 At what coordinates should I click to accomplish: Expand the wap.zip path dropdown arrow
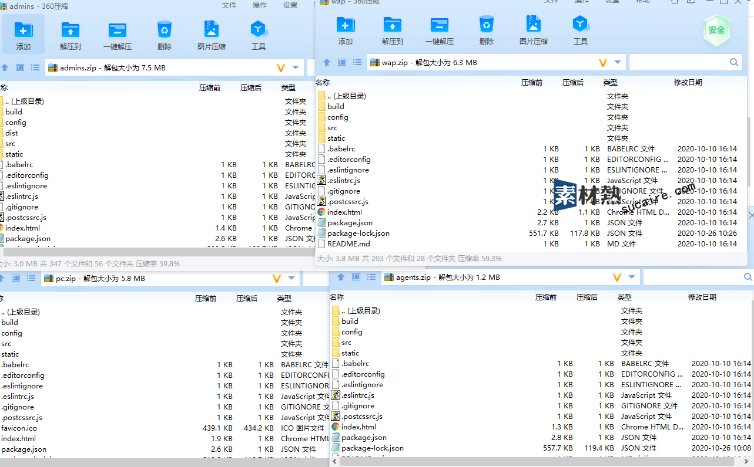point(618,62)
